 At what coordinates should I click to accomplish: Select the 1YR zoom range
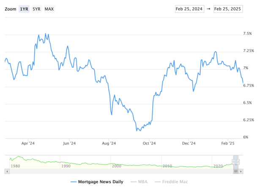pyautogui.click(x=24, y=9)
